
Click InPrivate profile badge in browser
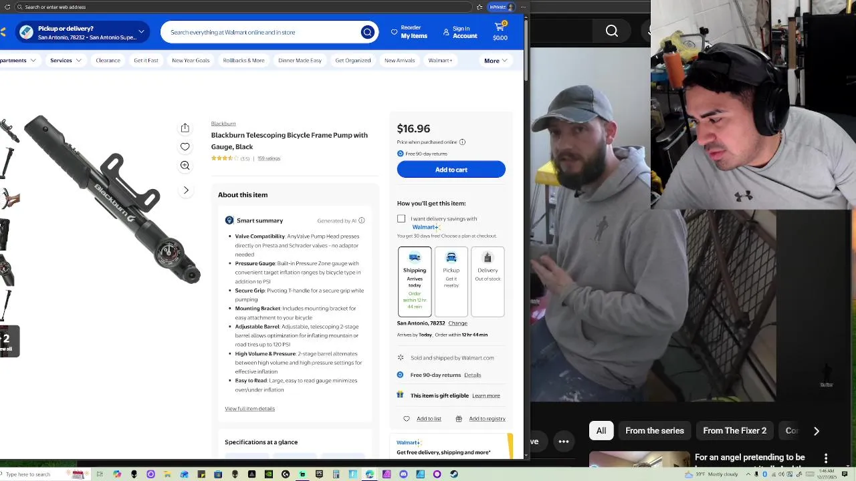pyautogui.click(x=502, y=7)
